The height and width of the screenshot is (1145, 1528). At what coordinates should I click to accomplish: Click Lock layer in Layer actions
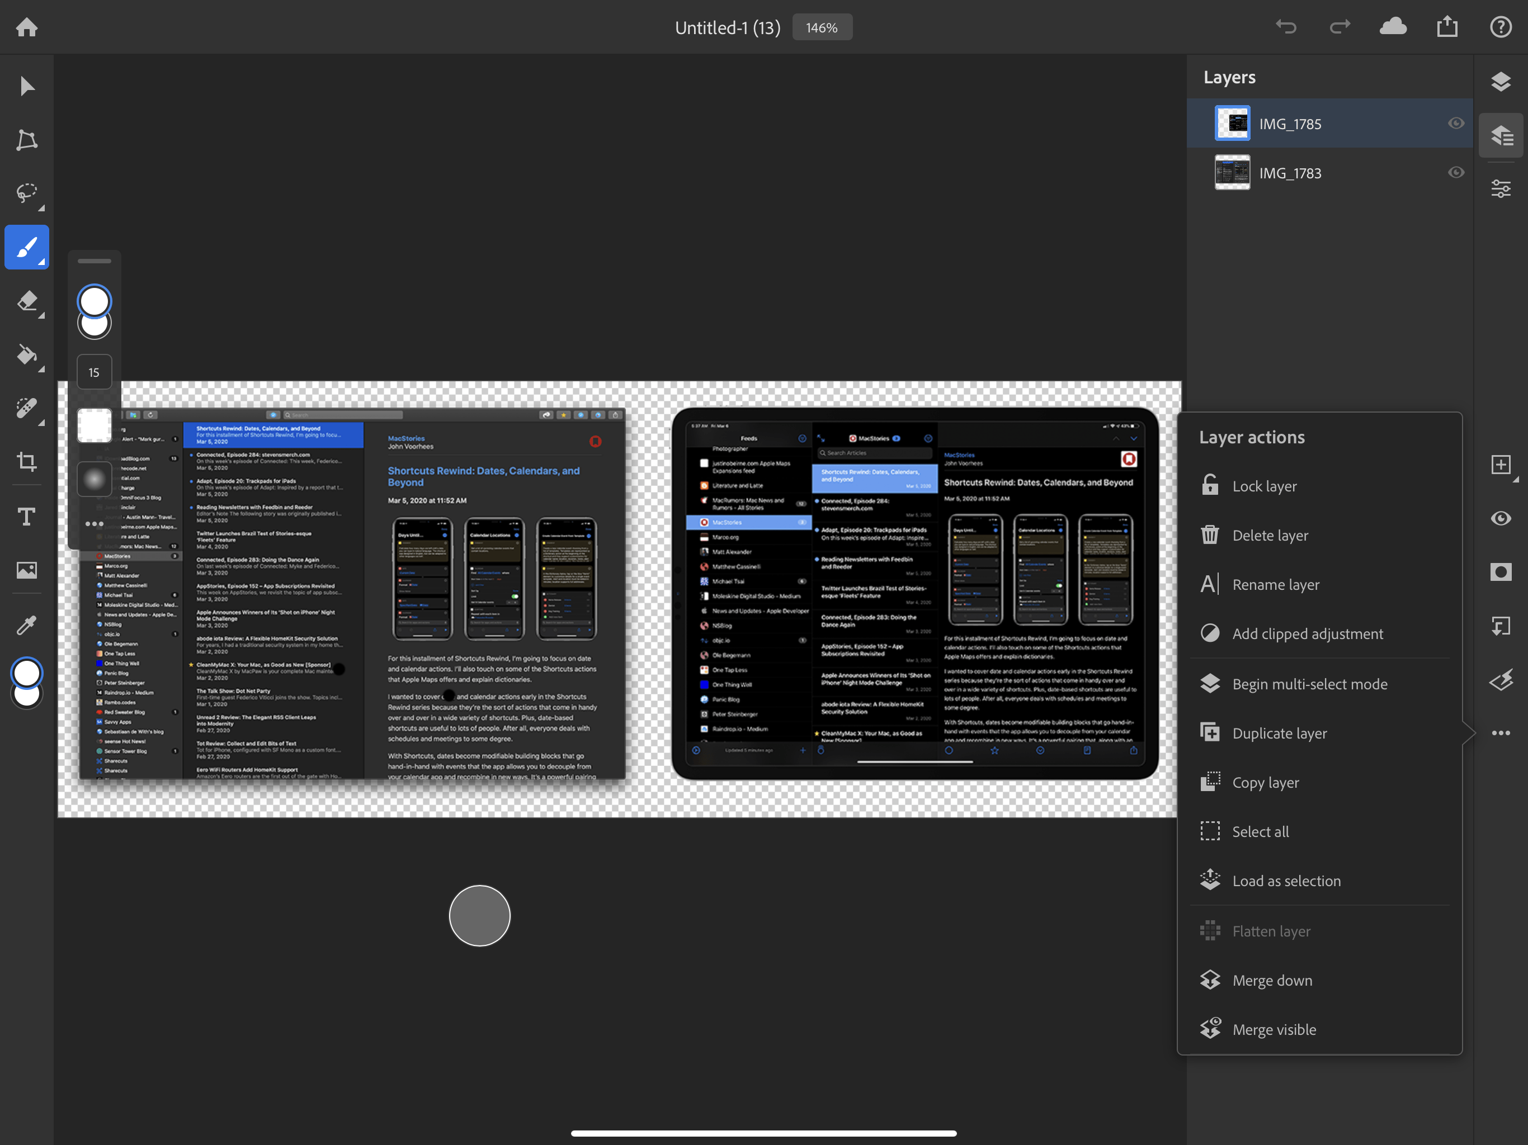[x=1319, y=486]
